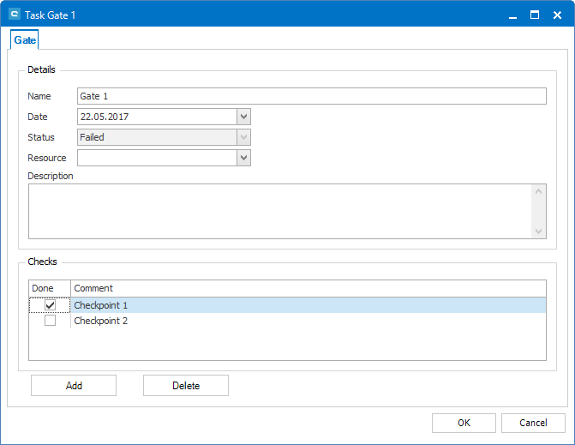The image size is (575, 445).
Task: Cancel the dialog
Action: point(533,423)
